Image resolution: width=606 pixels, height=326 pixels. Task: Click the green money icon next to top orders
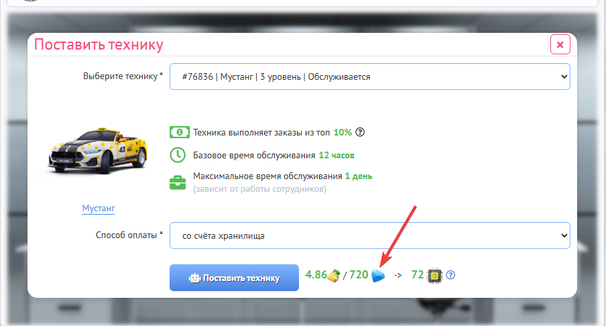coord(180,132)
